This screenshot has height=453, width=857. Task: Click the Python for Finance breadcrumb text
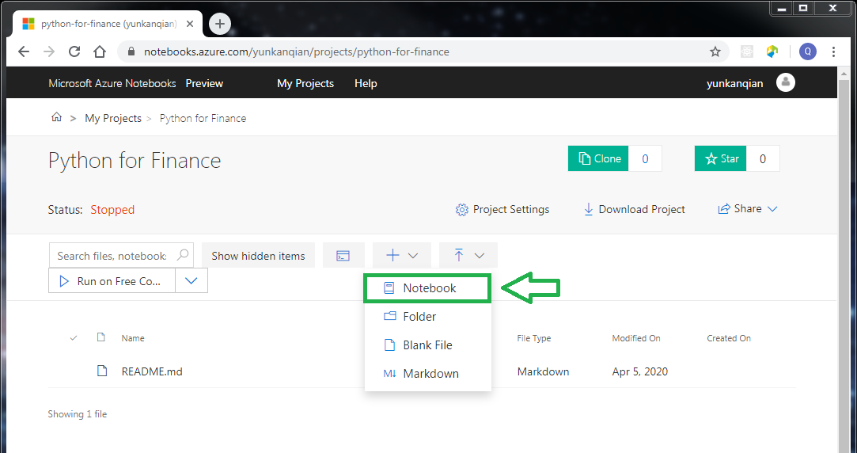click(x=203, y=118)
